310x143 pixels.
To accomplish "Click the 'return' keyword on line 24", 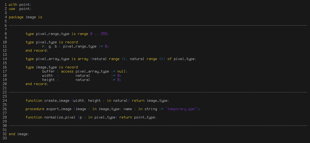I will (138, 101).
